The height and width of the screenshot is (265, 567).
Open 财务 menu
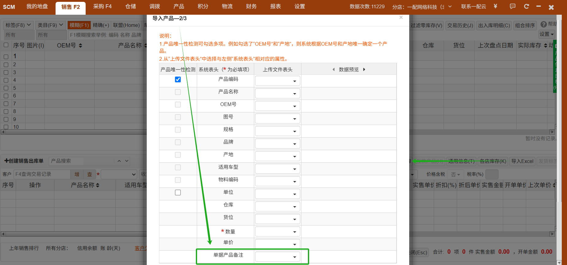(251, 6)
